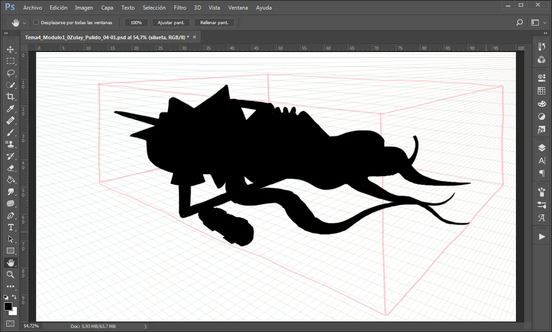Open the Brush settings panel
The width and height of the screenshot is (552, 332).
[542, 204]
